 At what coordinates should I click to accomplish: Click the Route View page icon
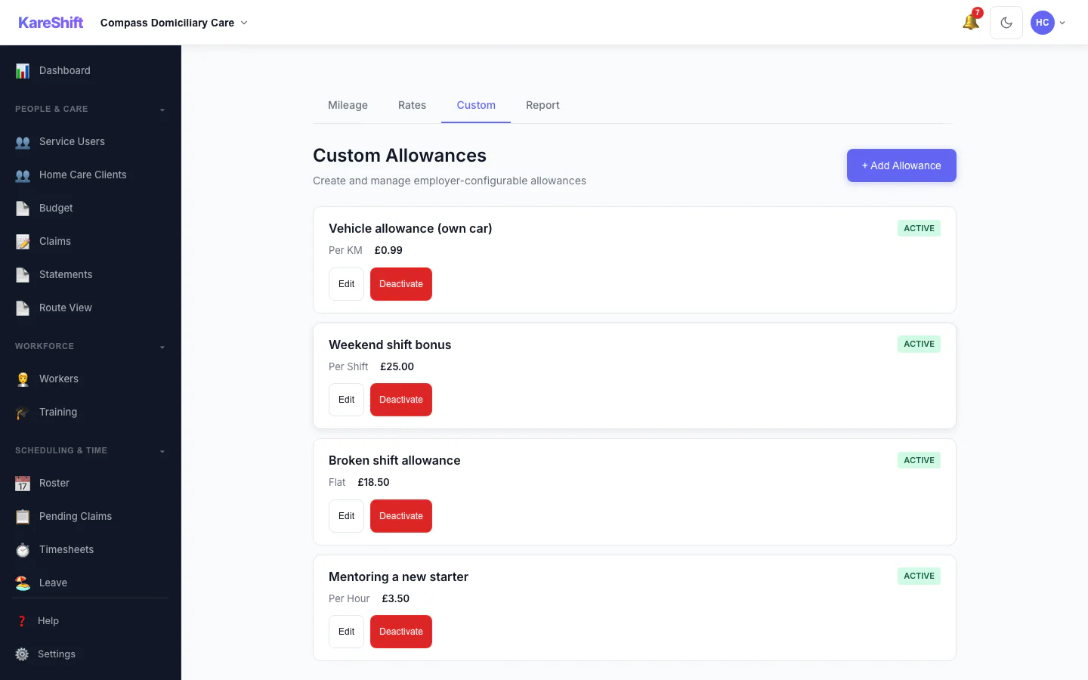pos(23,308)
